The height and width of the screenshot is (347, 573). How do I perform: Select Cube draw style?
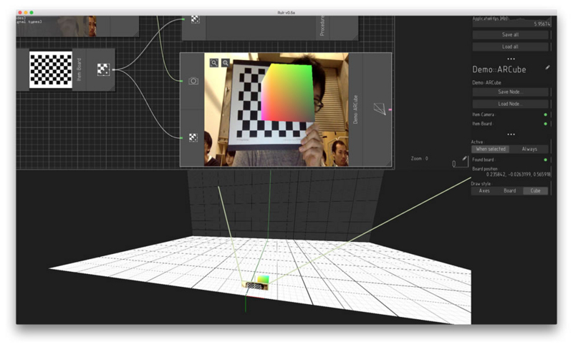click(535, 190)
